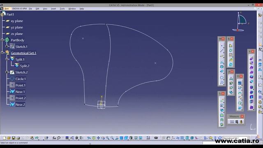Screen dimensions: 263x148
Task: Select Circle.1 in the tree
Action: tap(21, 79)
